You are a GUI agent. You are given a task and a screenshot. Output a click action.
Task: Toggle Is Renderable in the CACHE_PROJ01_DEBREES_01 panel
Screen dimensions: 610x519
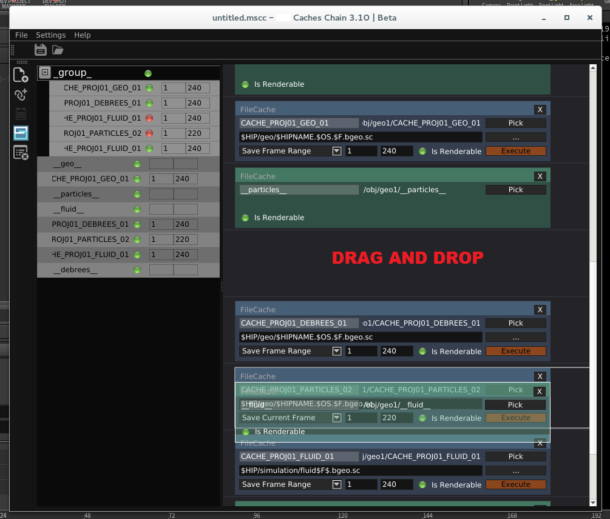point(422,352)
